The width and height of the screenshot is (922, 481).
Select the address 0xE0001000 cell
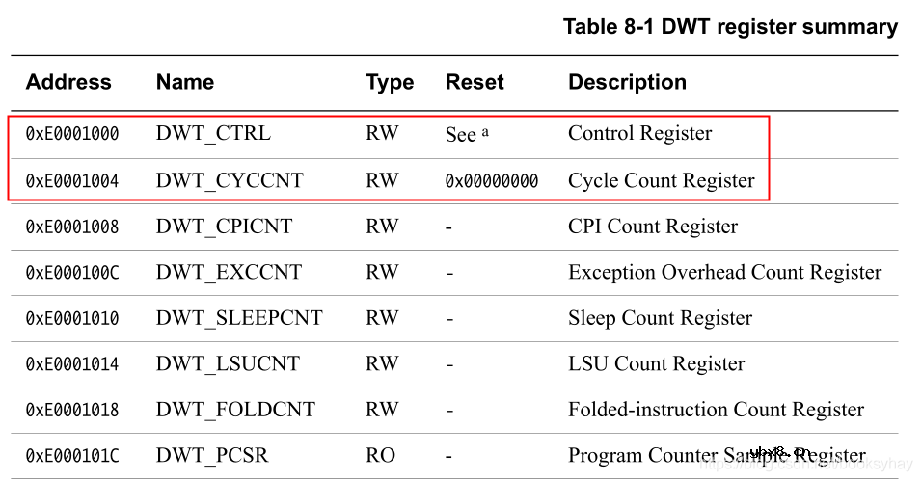pyautogui.click(x=72, y=134)
